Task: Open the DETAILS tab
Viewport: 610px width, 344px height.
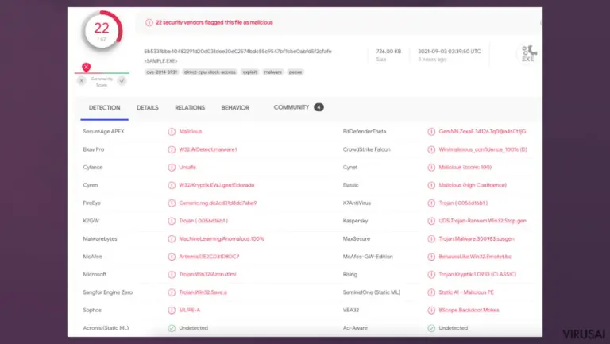Action: tap(148, 108)
